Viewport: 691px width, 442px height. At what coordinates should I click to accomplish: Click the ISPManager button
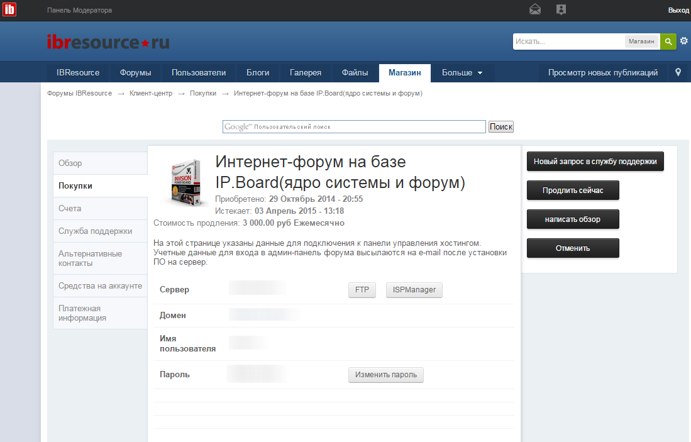tap(414, 289)
